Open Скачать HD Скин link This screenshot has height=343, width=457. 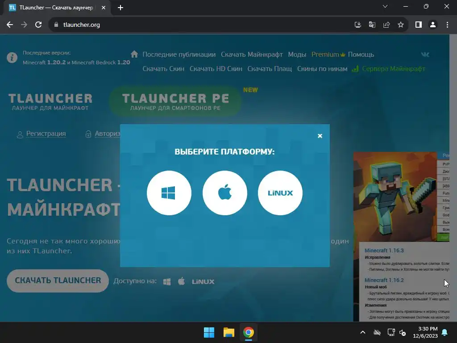[x=216, y=69]
